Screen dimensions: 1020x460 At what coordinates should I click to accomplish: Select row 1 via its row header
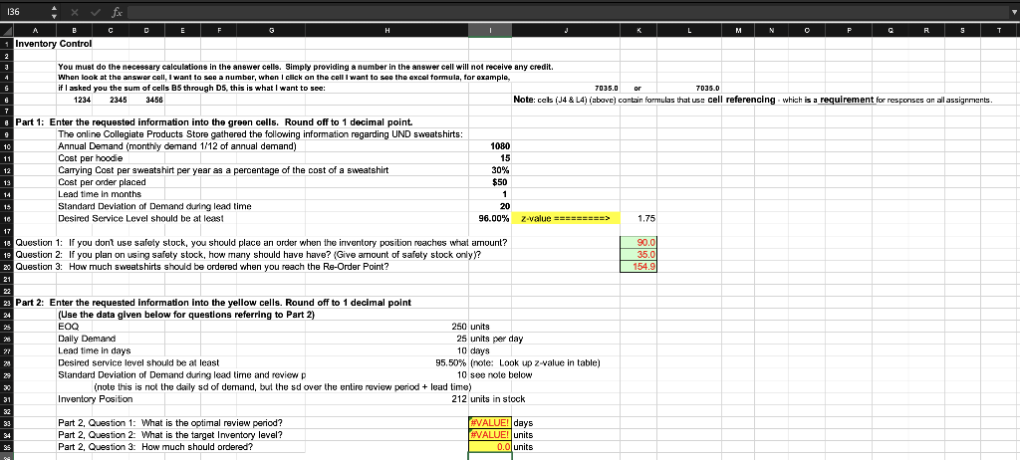(x=7, y=44)
